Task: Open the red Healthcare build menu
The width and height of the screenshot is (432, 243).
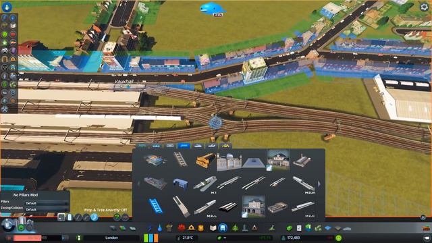Action: 182,228
